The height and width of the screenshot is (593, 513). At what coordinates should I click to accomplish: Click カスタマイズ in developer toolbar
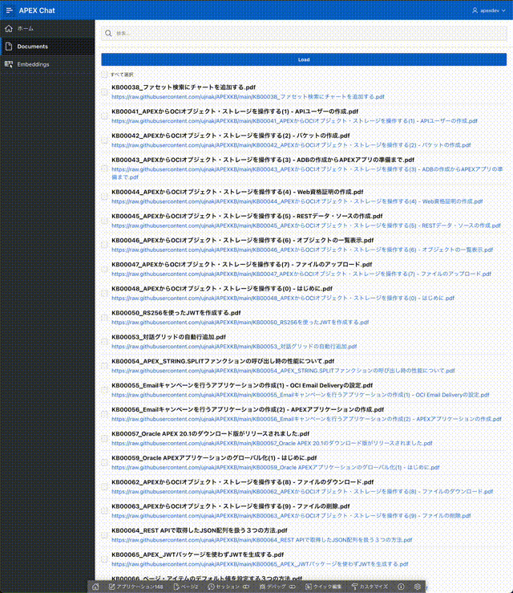pyautogui.click(x=370, y=587)
